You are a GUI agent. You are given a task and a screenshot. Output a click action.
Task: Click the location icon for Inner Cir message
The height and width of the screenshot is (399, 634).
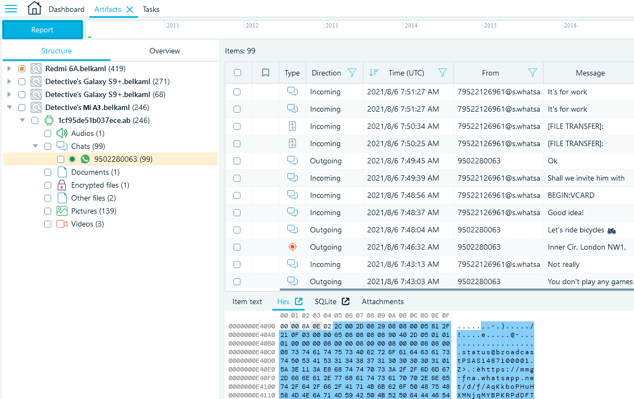292,247
